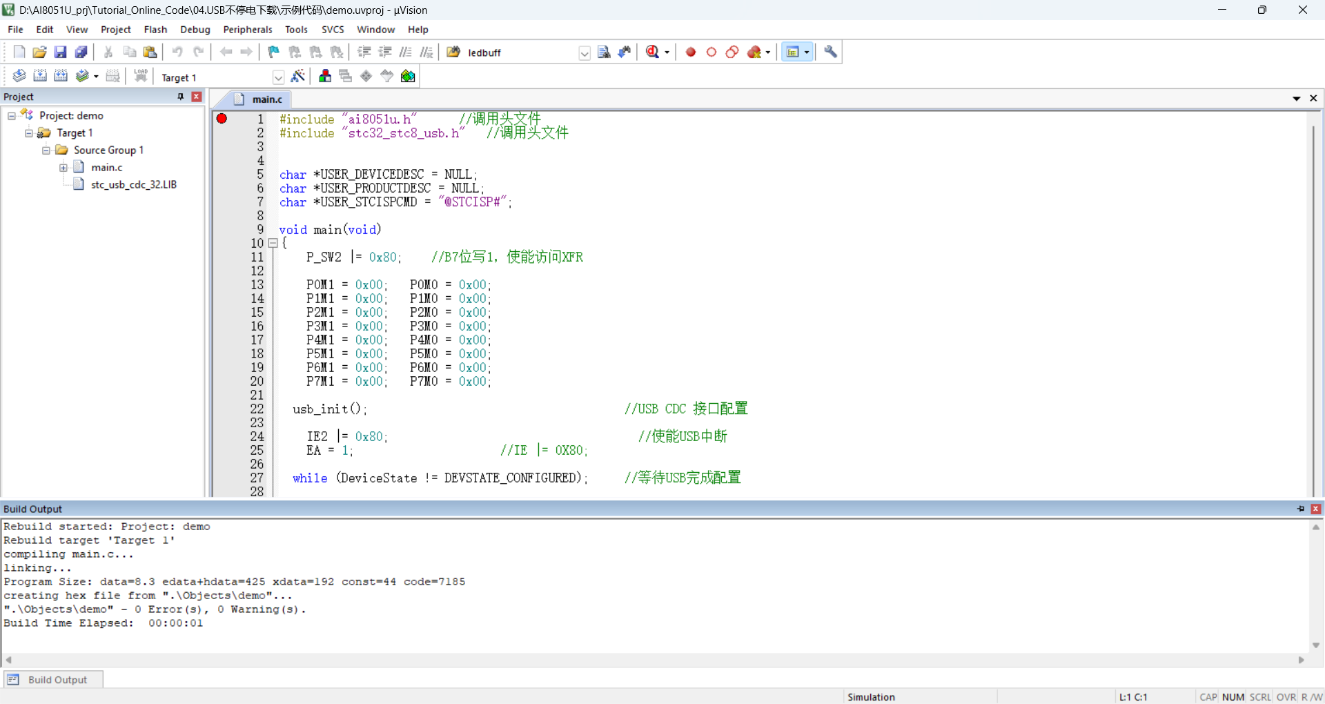Viewport: 1325px width, 704px height.
Task: Translate current file icon
Action: pos(19,76)
